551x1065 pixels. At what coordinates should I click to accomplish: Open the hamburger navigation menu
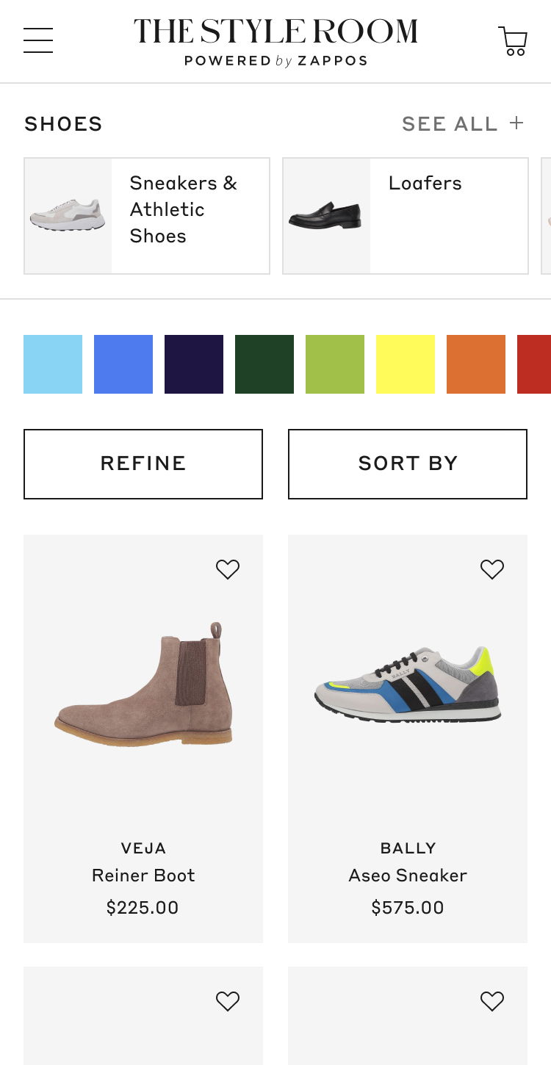(38, 40)
